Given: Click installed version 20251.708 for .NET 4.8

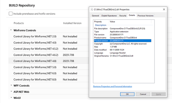Looking at the screenshot, I should pyautogui.click(x=68, y=61).
